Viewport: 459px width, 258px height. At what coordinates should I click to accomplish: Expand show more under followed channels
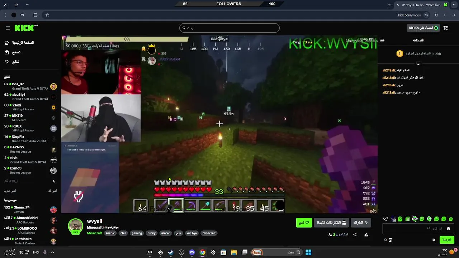tap(10, 191)
